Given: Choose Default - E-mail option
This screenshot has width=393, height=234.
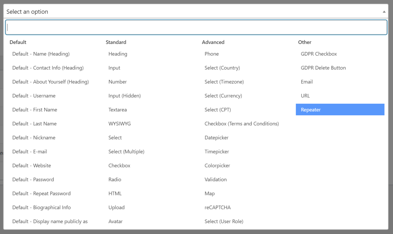Looking at the screenshot, I should pyautogui.click(x=51, y=151).
